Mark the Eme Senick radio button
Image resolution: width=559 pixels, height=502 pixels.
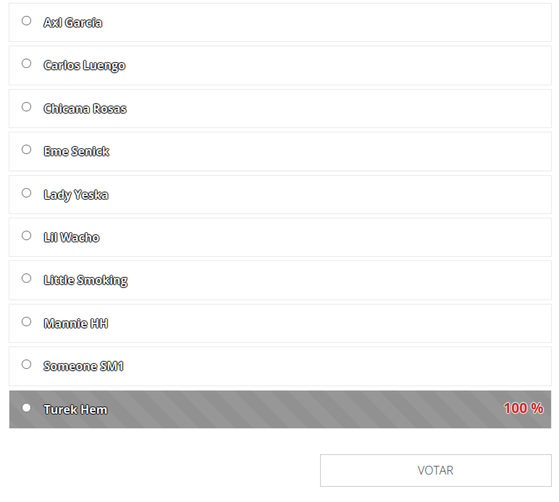coord(26,150)
